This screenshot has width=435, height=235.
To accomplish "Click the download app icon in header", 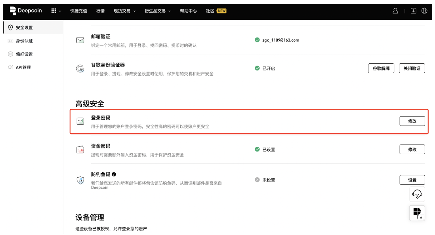I will coord(414,11).
